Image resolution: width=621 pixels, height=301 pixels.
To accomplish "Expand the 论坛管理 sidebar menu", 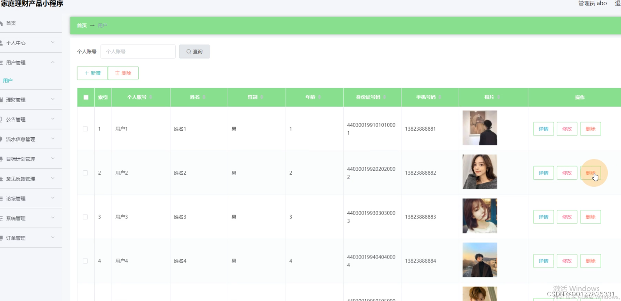I will [30, 198].
